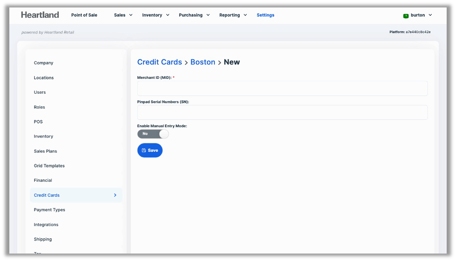
Task: Click the Boston breadcrumb link
Action: (203, 62)
